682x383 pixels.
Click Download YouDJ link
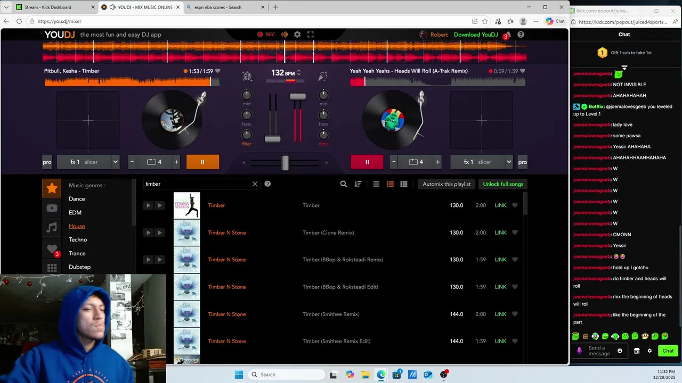(476, 35)
